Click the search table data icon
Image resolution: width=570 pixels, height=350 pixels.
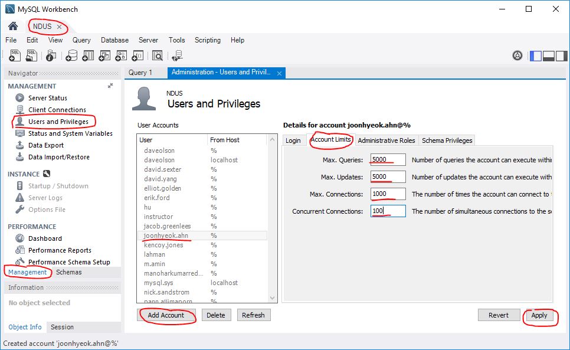(x=157, y=55)
